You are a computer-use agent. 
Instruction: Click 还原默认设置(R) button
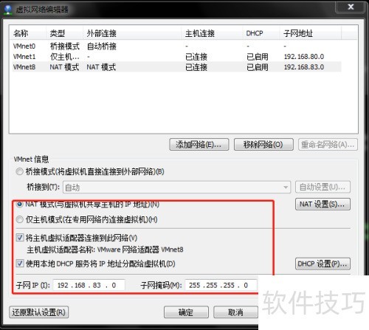pyautogui.click(x=38, y=312)
